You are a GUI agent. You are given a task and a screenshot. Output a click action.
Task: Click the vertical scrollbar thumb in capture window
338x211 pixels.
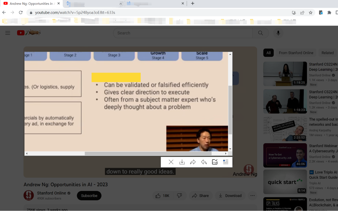point(230,110)
